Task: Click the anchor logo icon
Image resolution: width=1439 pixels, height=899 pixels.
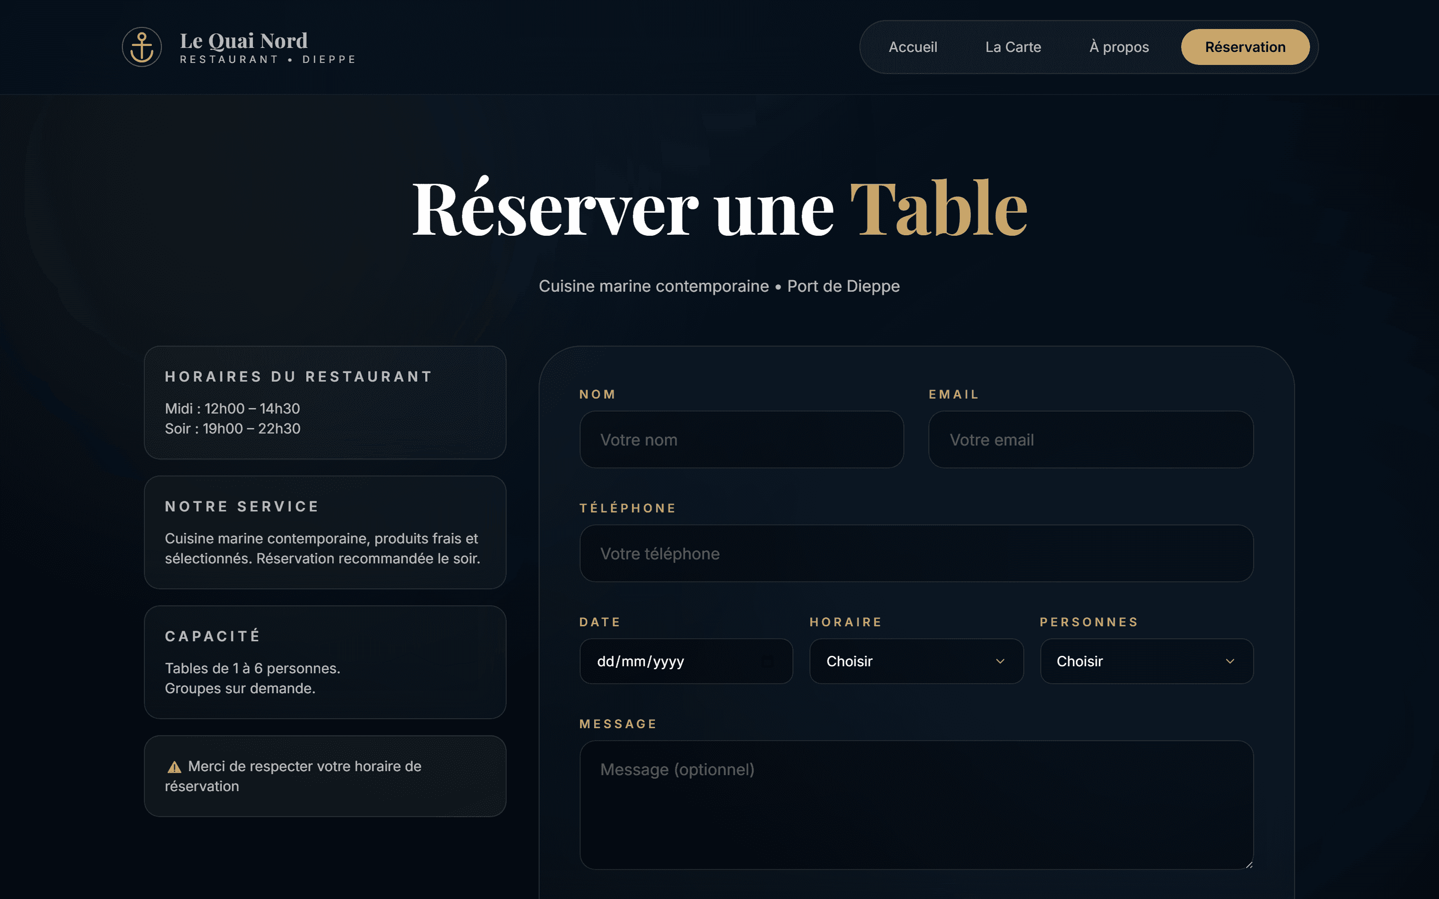Action: coord(141,47)
